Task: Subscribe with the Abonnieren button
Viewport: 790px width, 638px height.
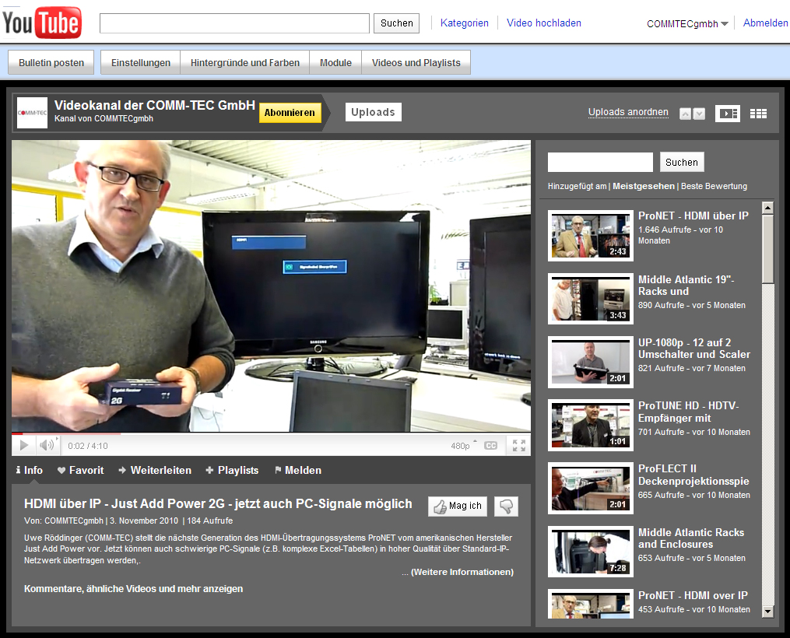Action: click(290, 112)
